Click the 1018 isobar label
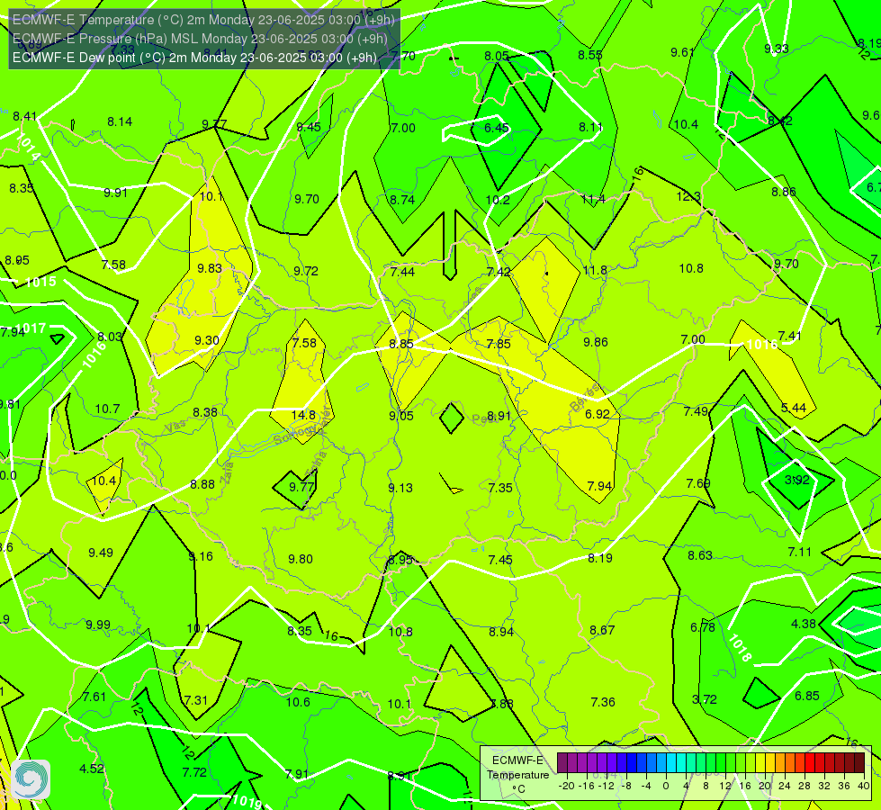881x810 pixels. coord(740,648)
